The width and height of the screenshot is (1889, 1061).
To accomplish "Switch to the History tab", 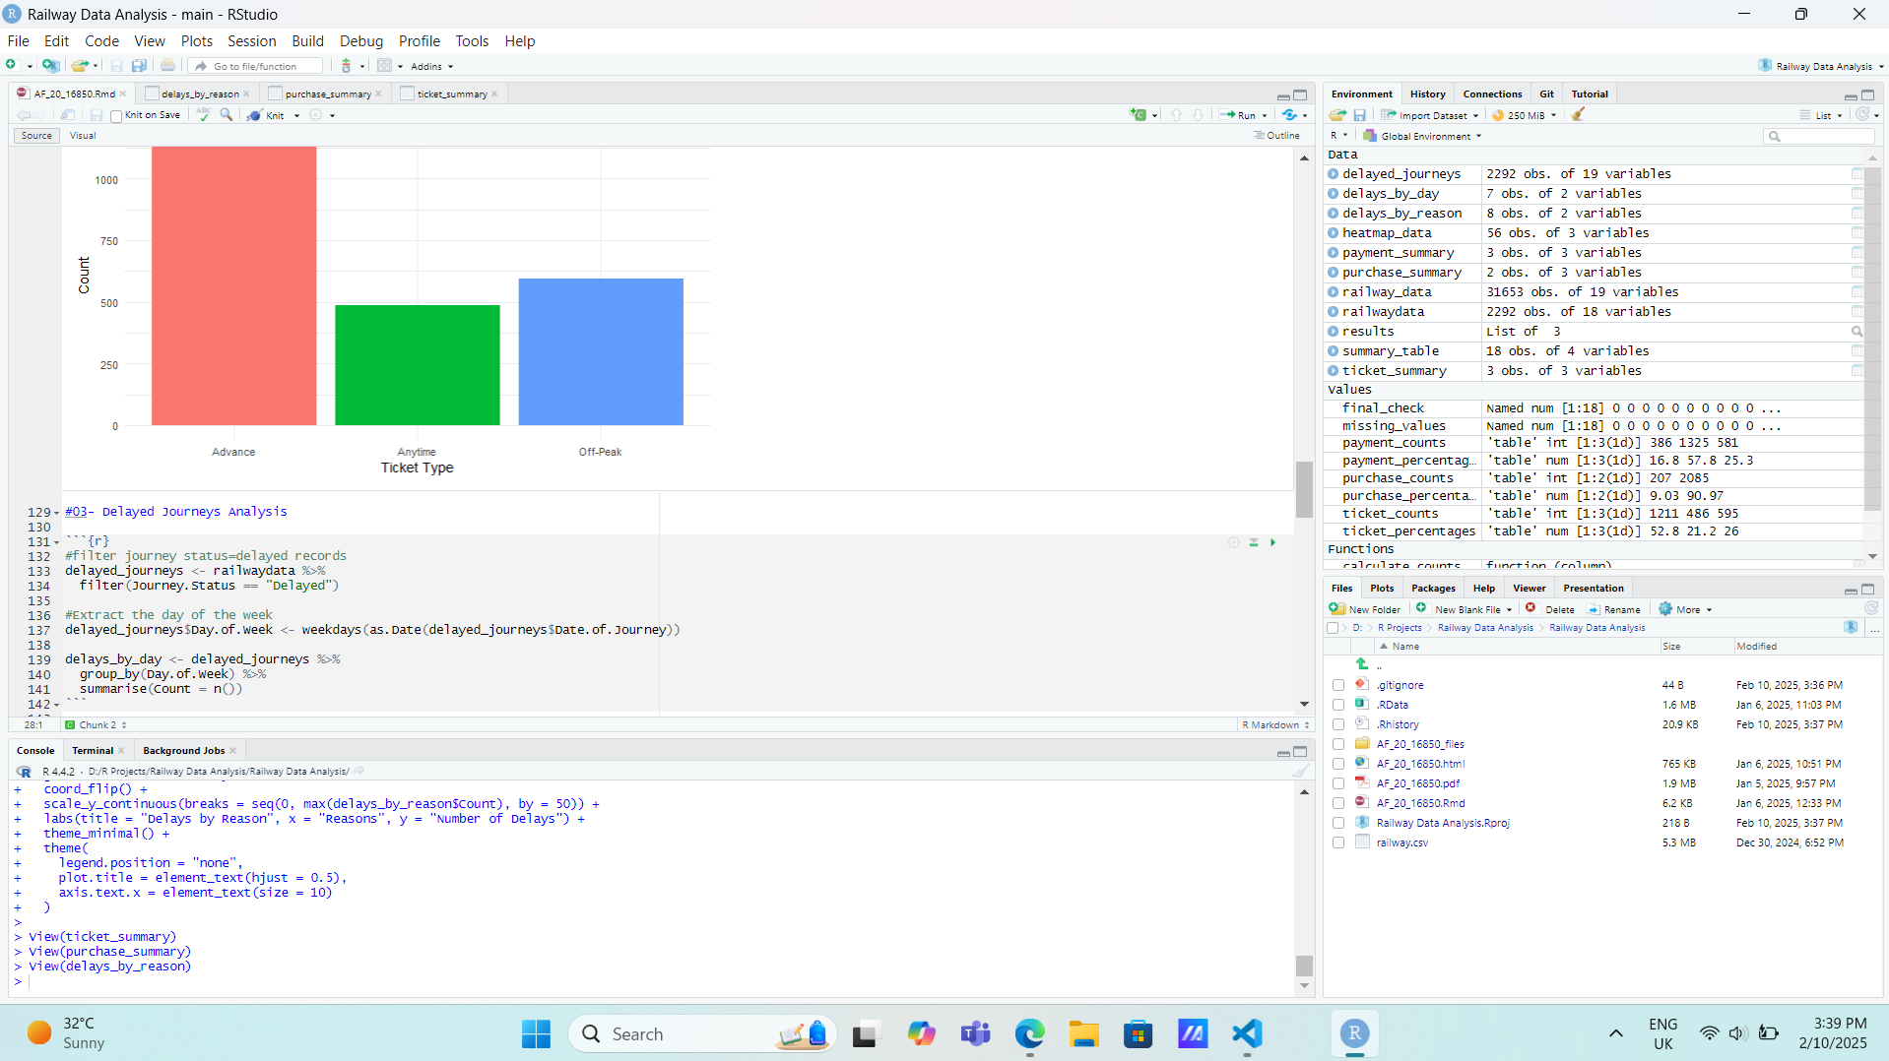I will pos(1427,94).
